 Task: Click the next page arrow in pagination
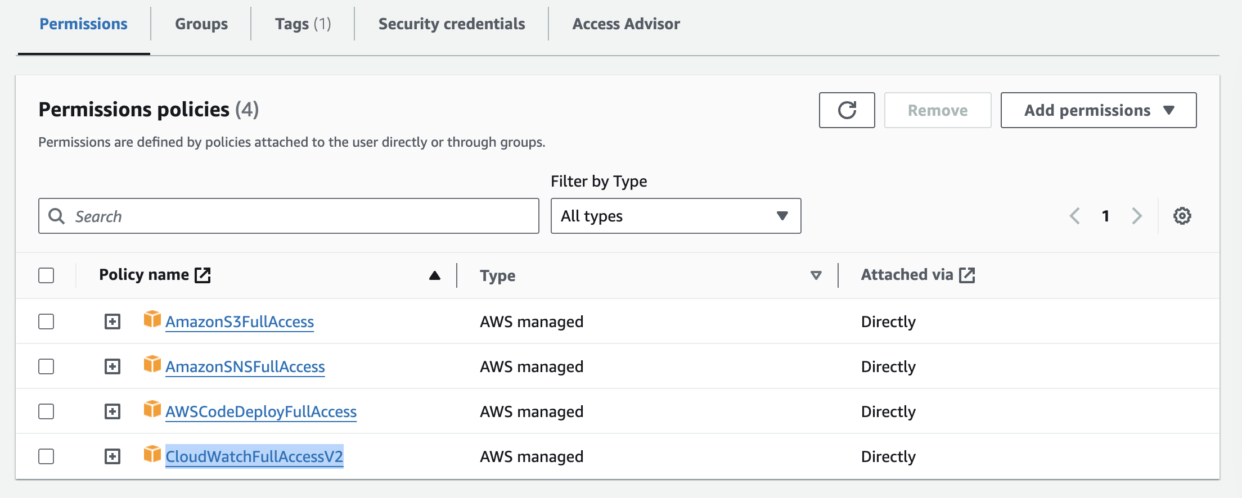[x=1137, y=216]
